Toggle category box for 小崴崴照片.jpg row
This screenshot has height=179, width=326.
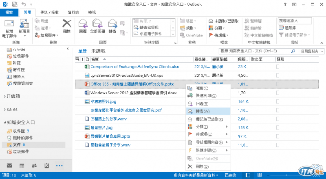point(278,101)
